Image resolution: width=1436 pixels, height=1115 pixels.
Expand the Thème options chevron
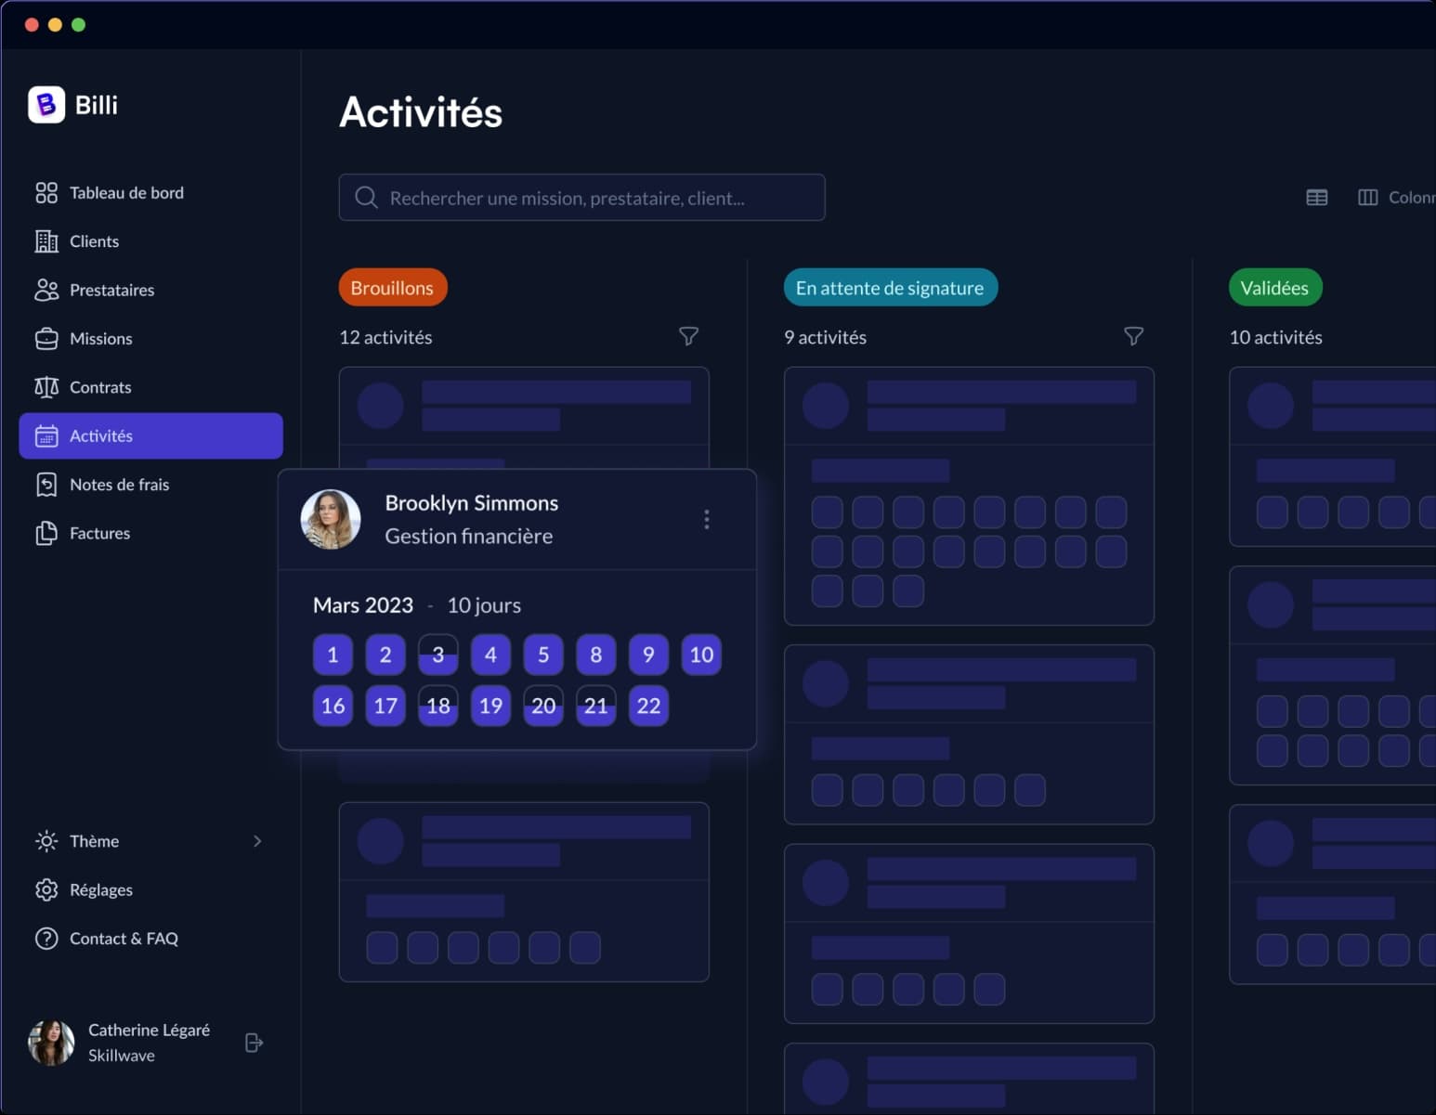point(257,841)
